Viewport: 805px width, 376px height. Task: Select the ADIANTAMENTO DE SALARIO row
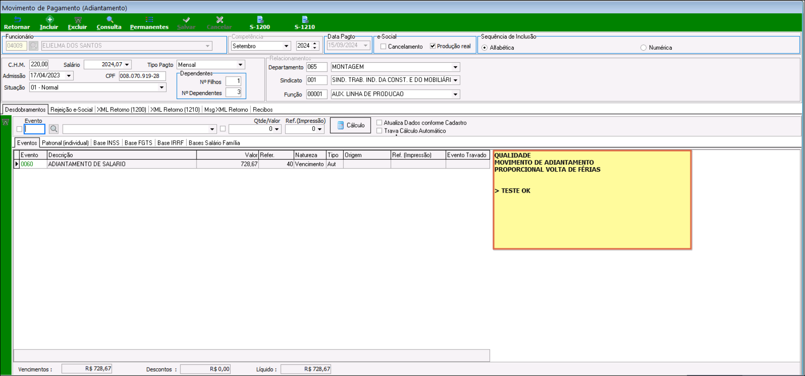tap(121, 164)
